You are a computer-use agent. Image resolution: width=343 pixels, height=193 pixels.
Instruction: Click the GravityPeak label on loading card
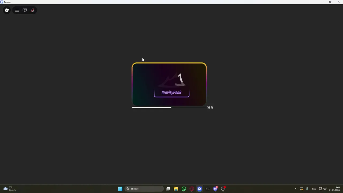click(171, 93)
